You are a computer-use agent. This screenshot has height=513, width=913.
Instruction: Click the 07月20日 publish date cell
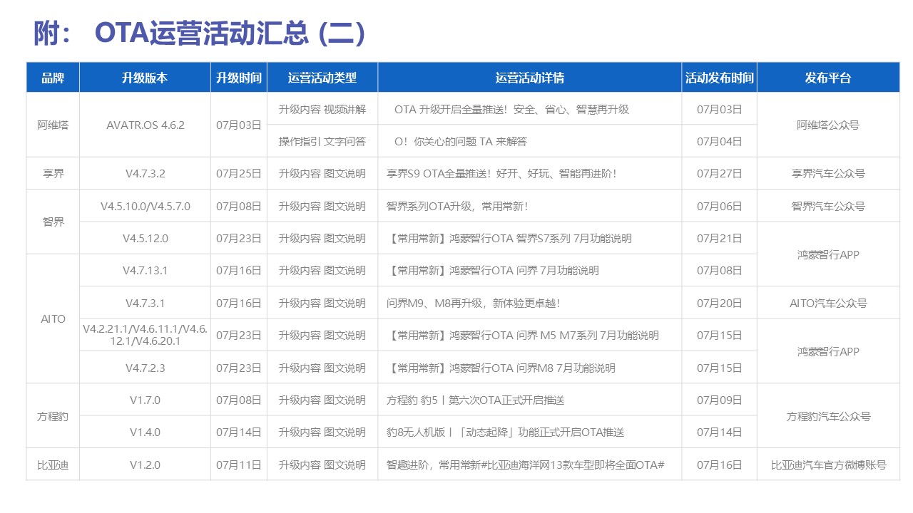click(x=719, y=303)
